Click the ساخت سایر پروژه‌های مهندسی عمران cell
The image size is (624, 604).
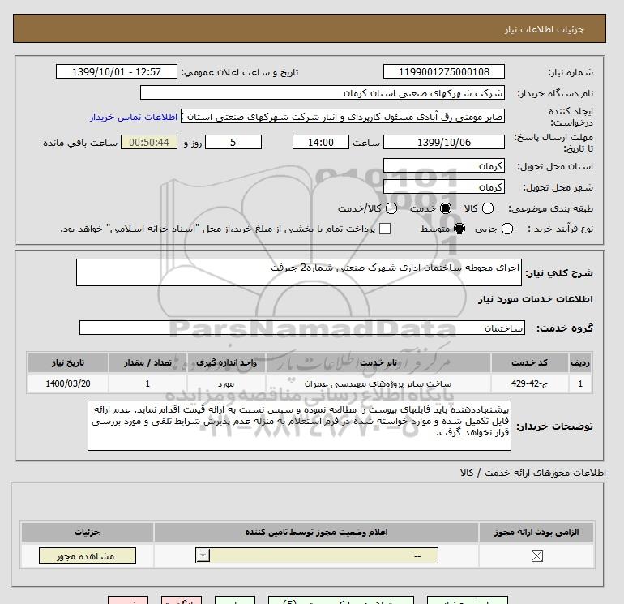coord(378,383)
